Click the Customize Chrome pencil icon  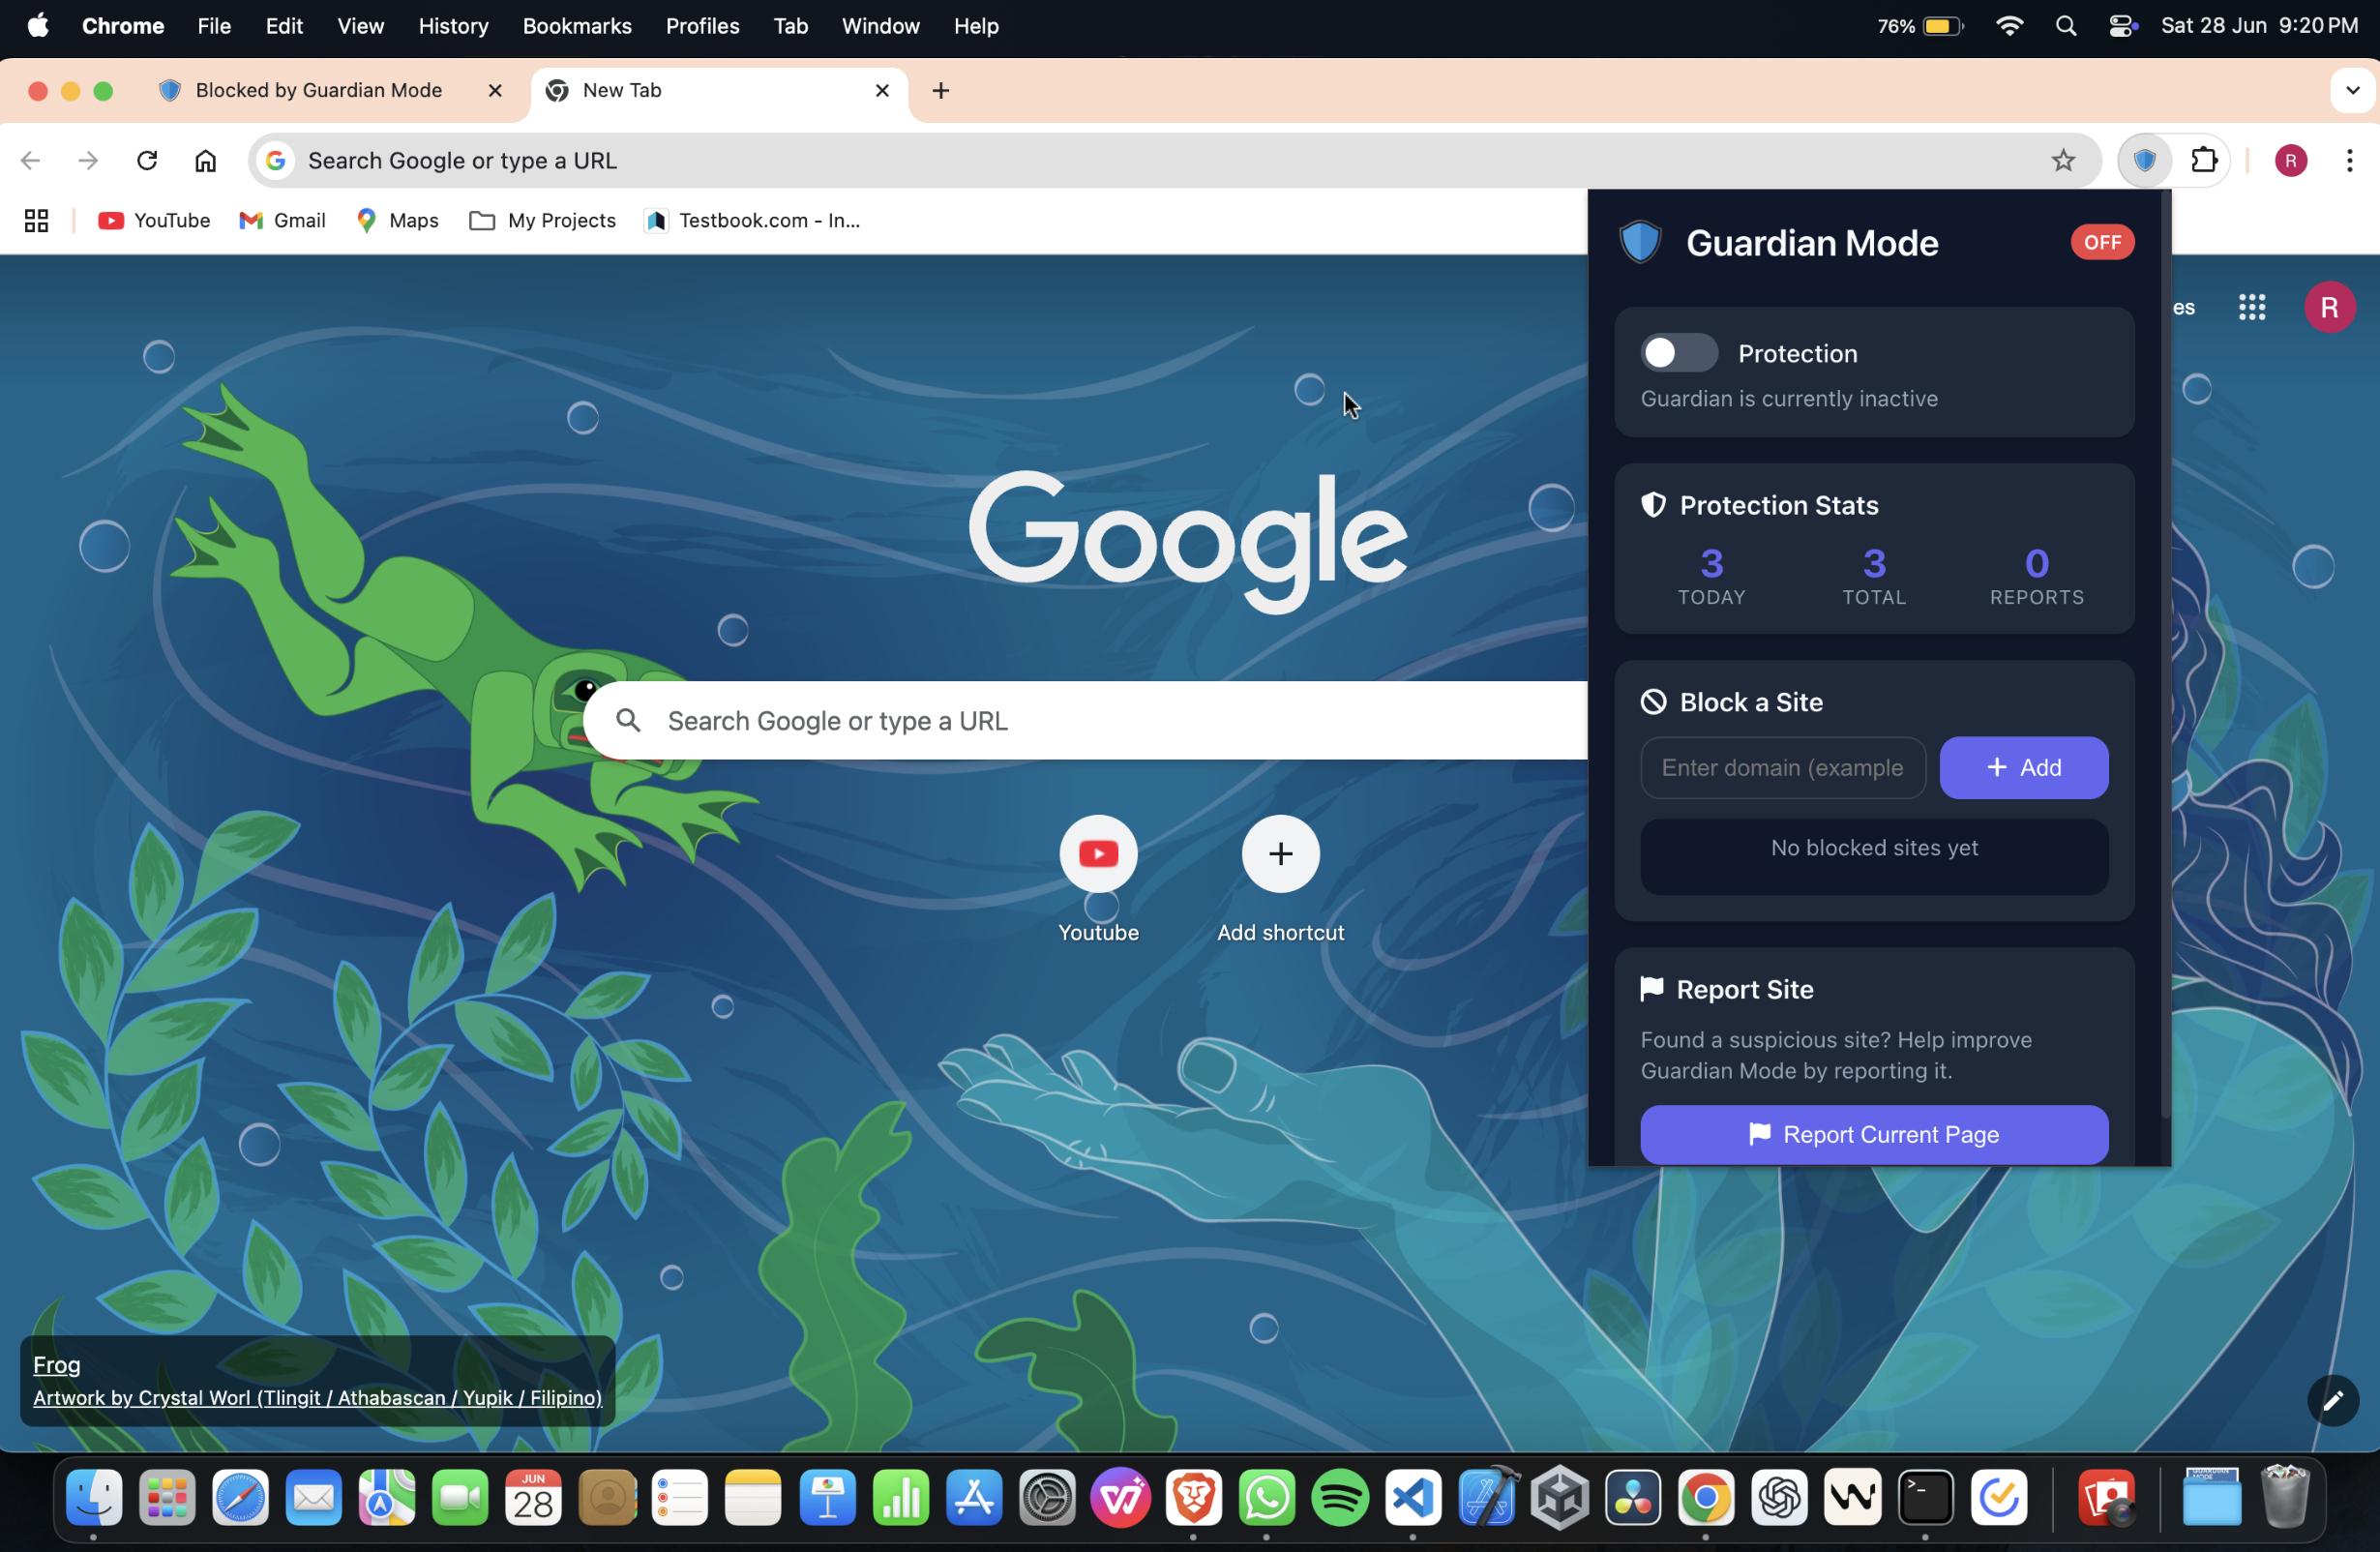pos(2332,1400)
